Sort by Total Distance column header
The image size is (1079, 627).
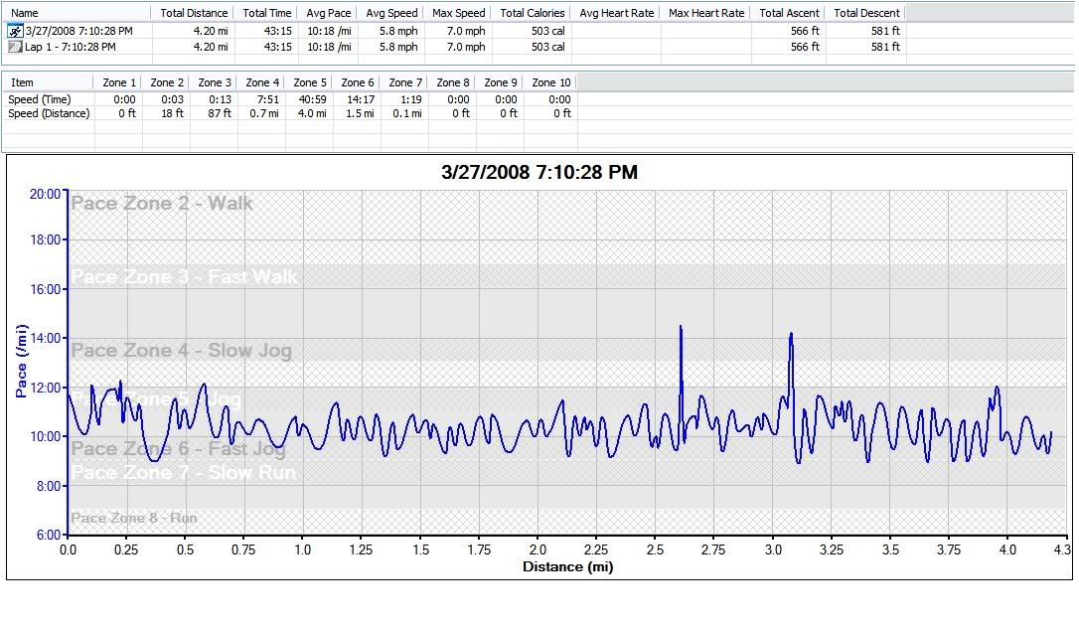(194, 13)
